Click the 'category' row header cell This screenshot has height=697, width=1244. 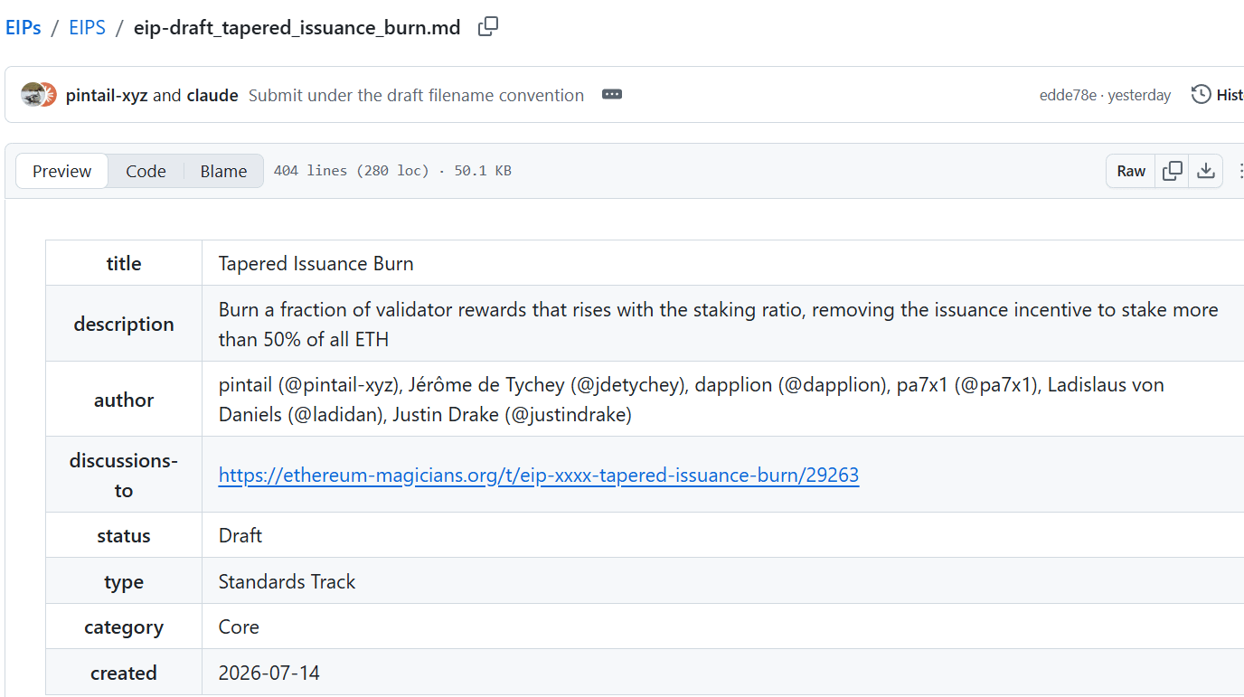pos(124,626)
